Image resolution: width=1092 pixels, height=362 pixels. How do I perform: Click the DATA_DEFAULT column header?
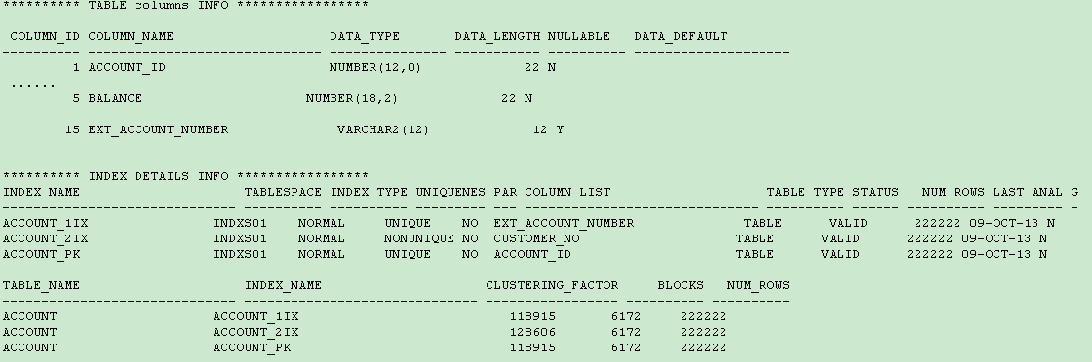pos(681,36)
